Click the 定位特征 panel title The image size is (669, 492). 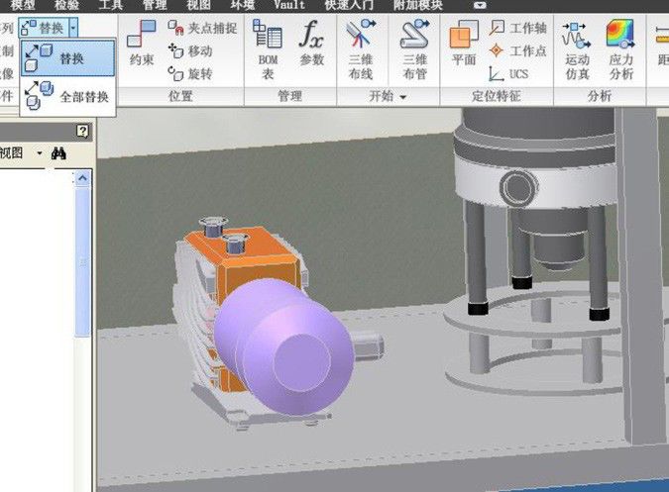[497, 96]
